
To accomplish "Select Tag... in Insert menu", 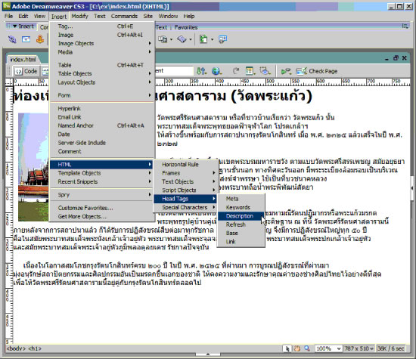I will click(101, 26).
